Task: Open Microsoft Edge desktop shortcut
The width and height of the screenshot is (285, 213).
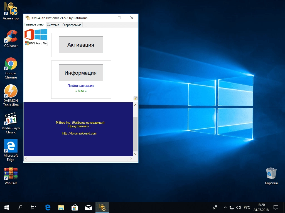Action: tap(11, 150)
